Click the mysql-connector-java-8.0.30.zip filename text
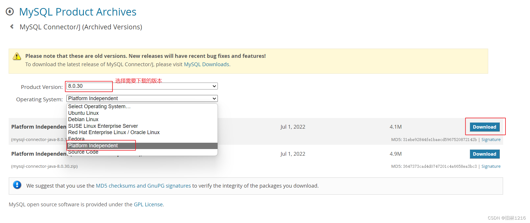The width and height of the screenshot is (530, 223). coord(44,166)
